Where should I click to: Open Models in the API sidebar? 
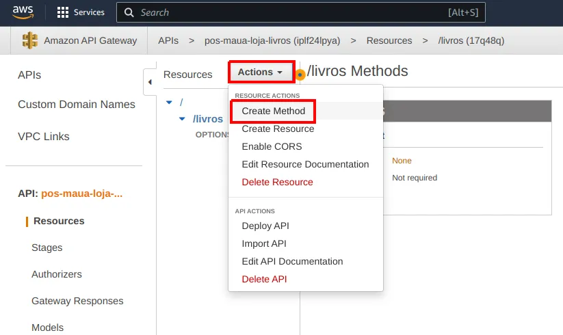(x=47, y=327)
